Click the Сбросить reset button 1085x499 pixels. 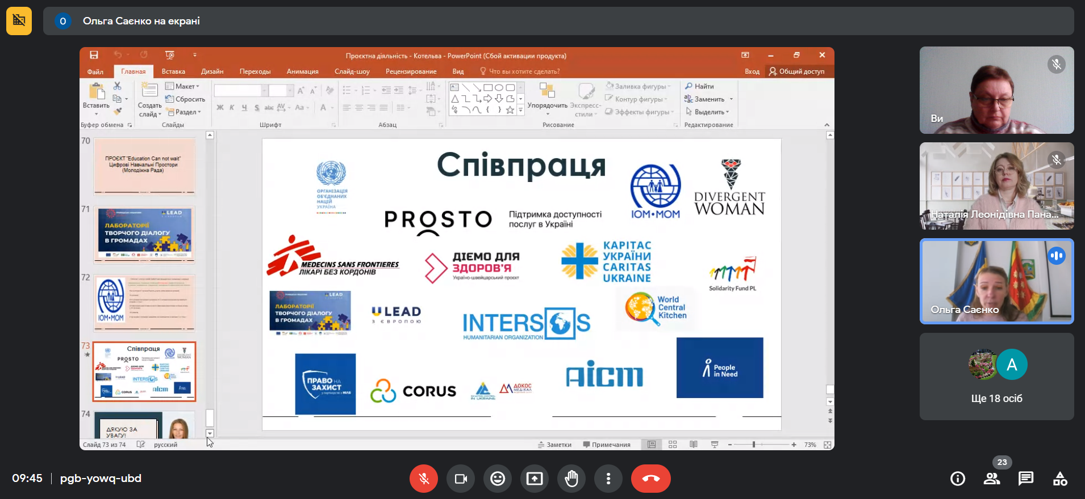click(x=185, y=99)
